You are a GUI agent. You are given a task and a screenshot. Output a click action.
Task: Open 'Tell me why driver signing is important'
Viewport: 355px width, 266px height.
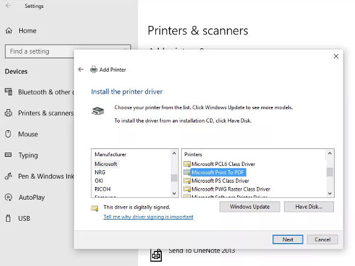click(x=148, y=217)
